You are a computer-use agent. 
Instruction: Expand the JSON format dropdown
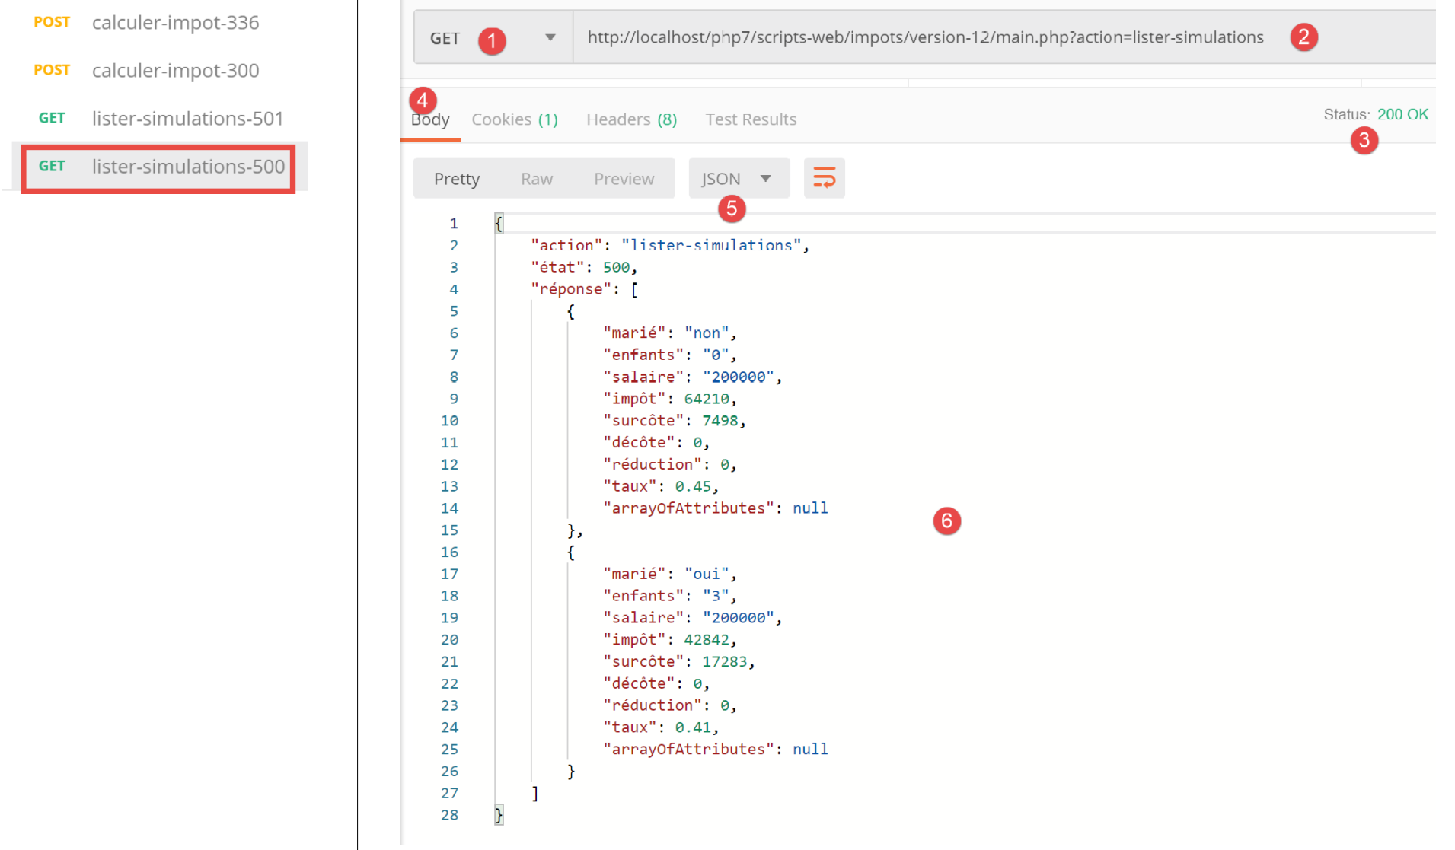pos(737,179)
